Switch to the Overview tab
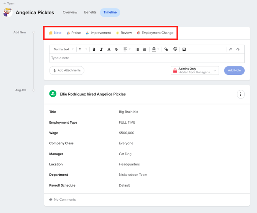This screenshot has height=213, width=257. pyautogui.click(x=70, y=12)
